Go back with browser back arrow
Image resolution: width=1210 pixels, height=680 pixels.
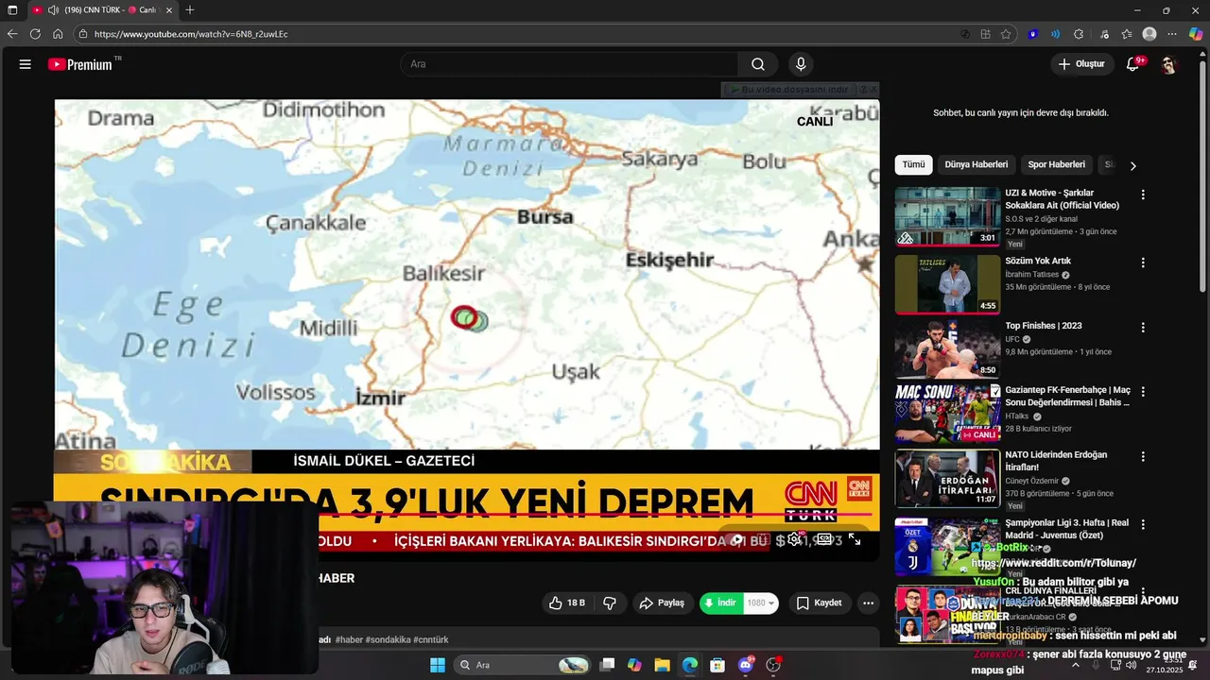tap(12, 34)
